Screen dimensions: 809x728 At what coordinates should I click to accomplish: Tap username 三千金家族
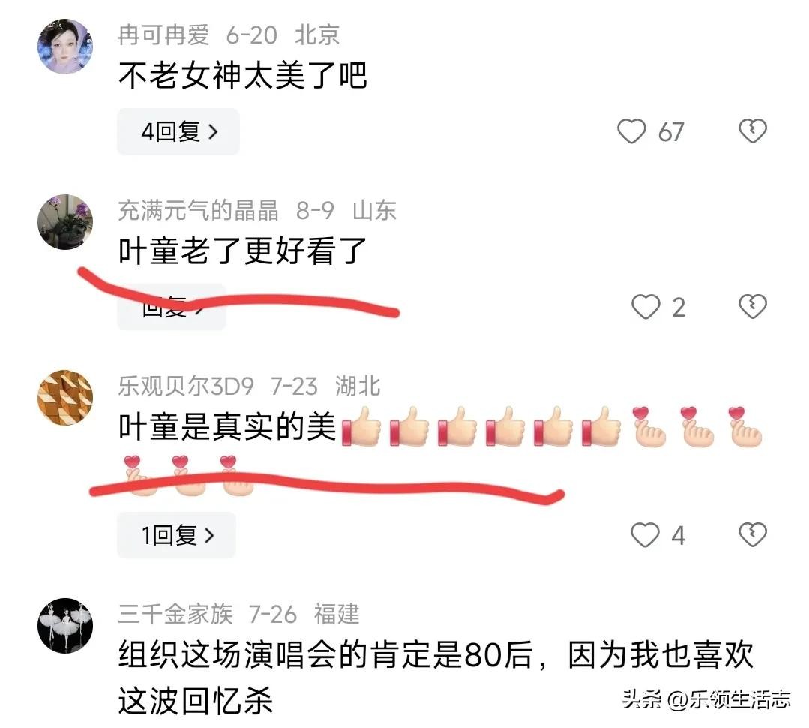[x=175, y=615]
